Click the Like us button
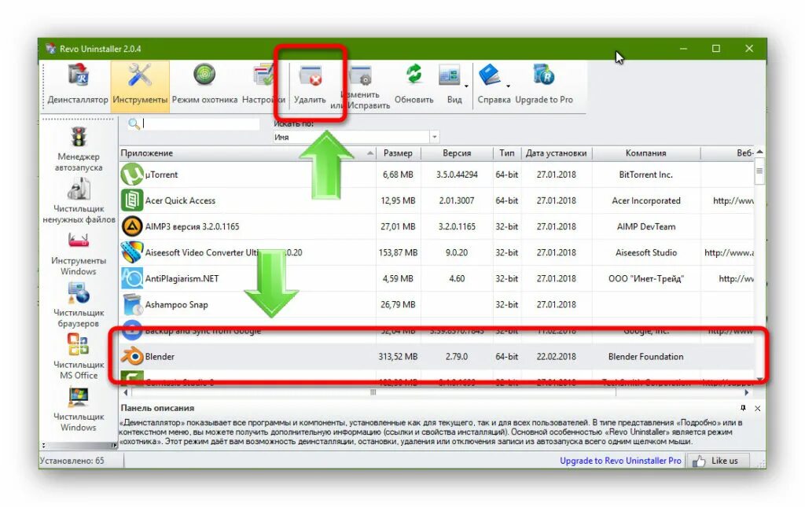805x507 pixels. pos(718,461)
